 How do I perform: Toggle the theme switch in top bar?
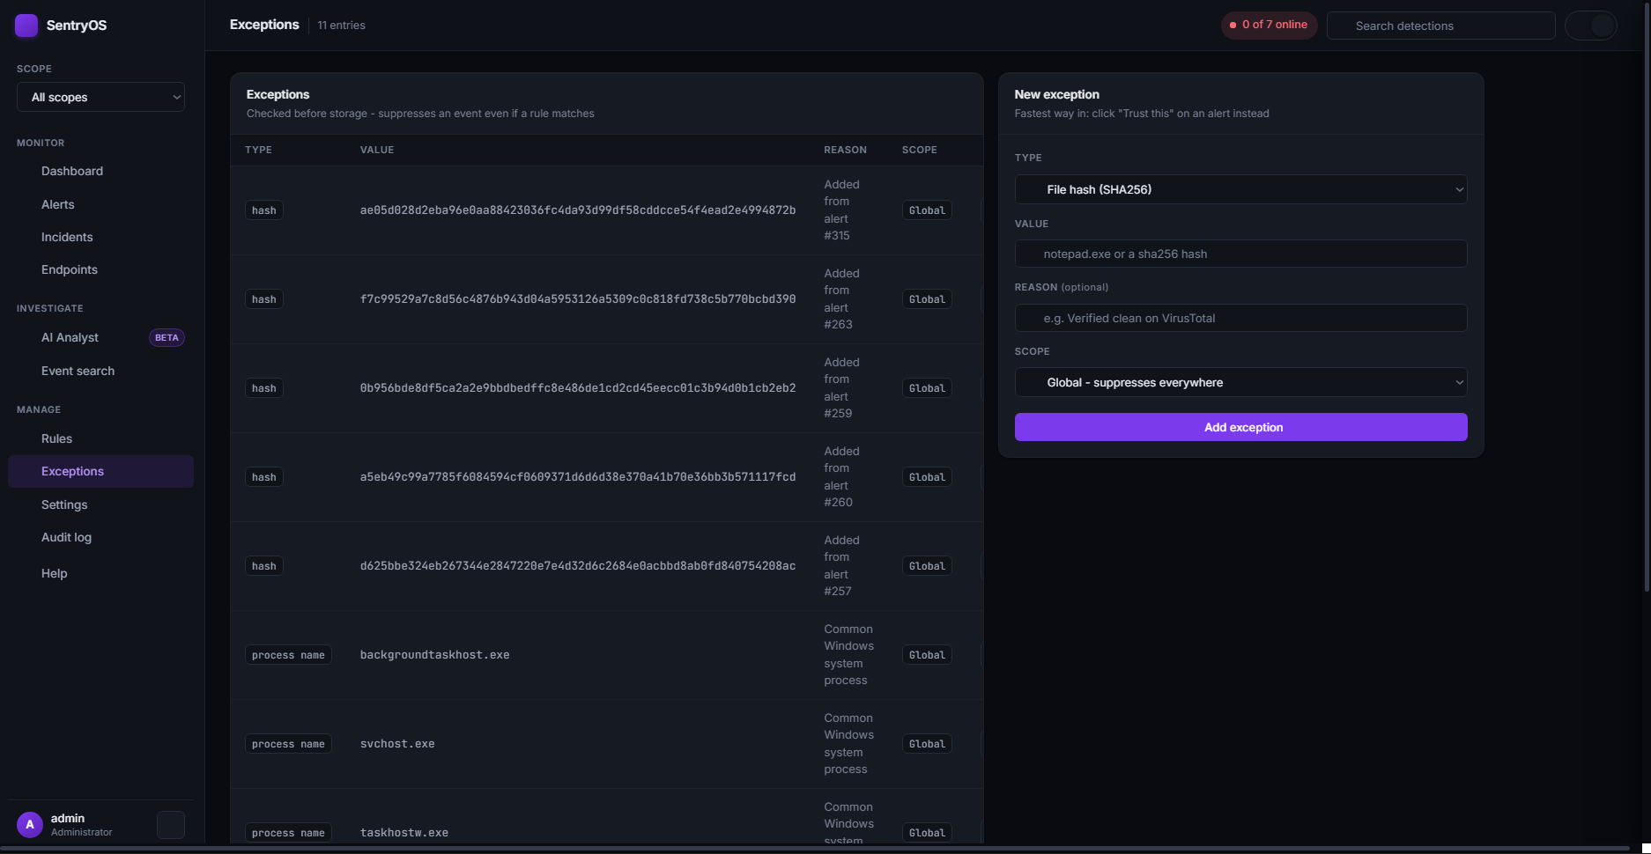pos(1590,26)
